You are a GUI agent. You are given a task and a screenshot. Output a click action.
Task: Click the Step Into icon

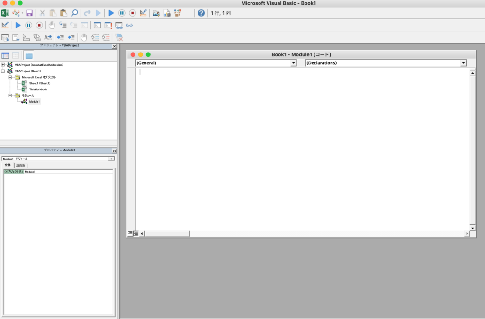(x=63, y=25)
